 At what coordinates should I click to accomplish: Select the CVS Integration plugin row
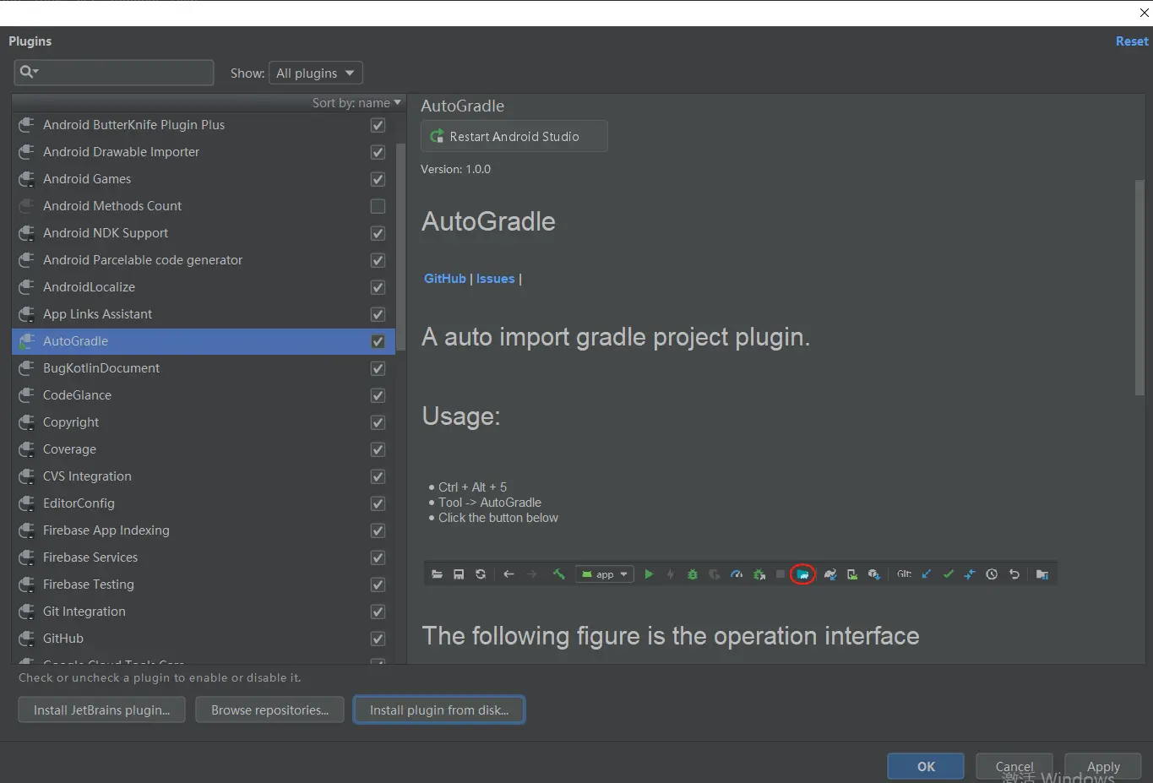pyautogui.click(x=204, y=476)
